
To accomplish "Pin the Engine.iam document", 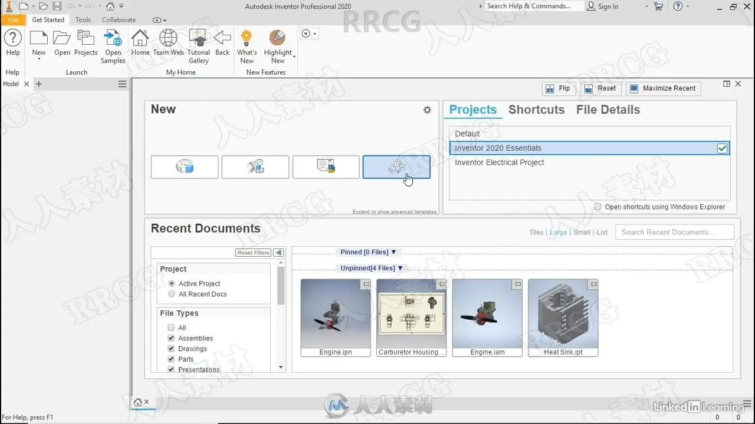I will [517, 284].
